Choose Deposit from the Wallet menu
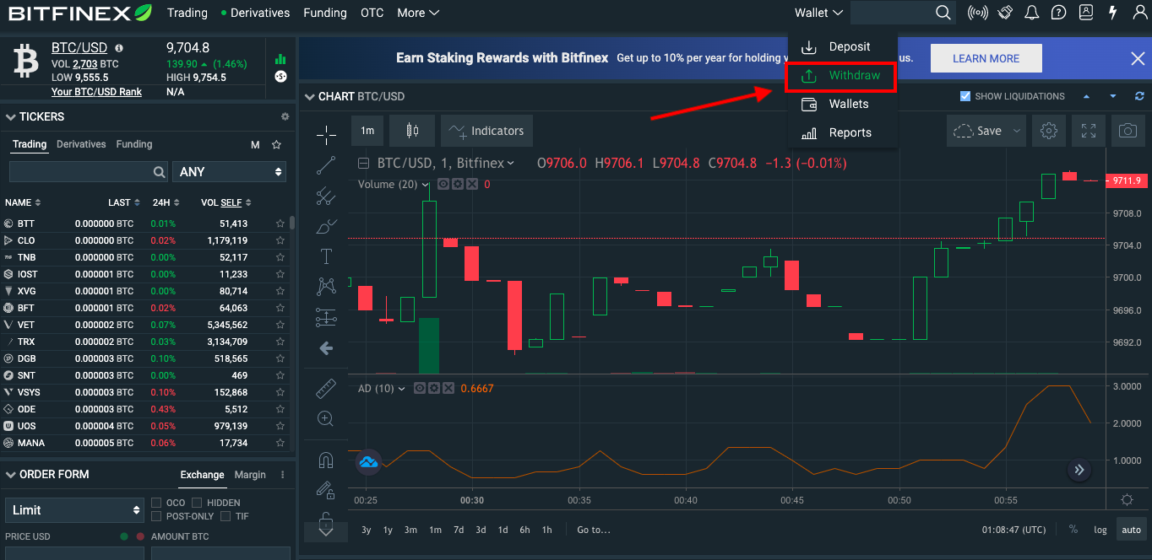Screen dimensions: 1152x560 click(x=842, y=46)
